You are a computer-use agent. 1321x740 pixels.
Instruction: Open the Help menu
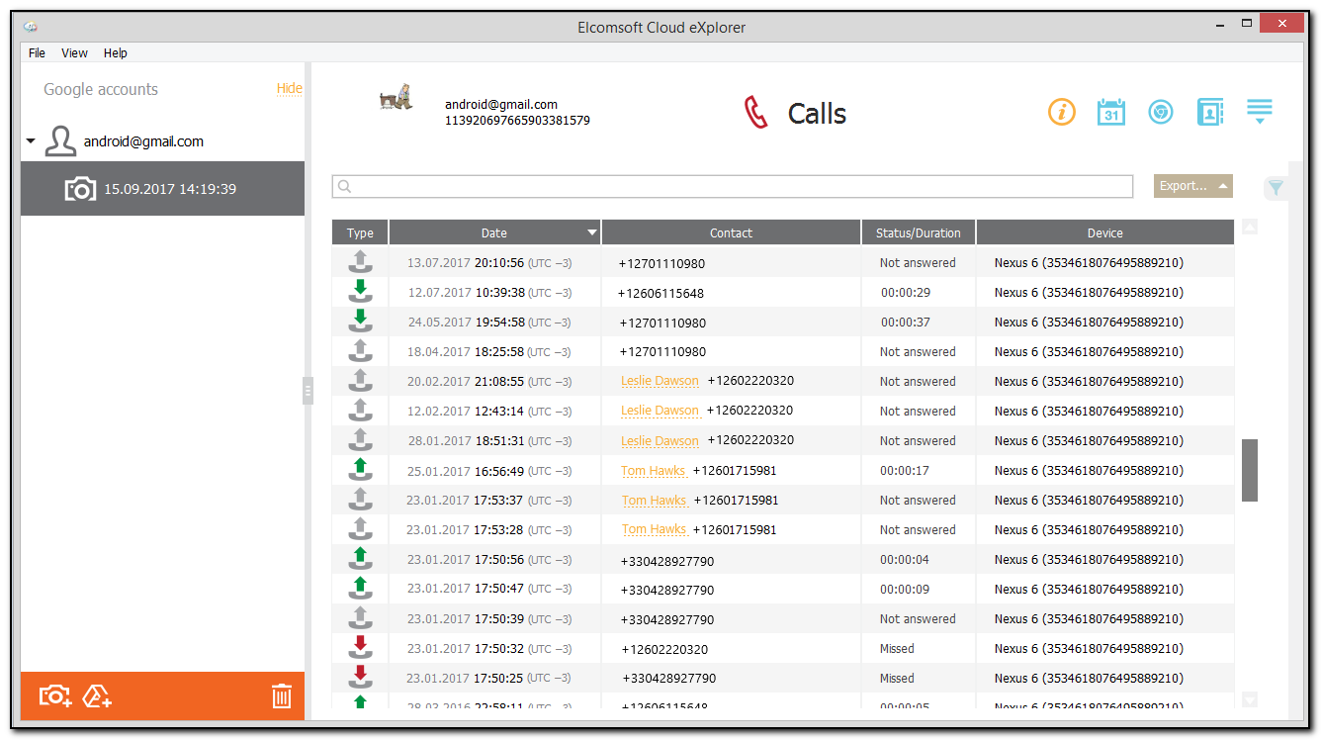(x=115, y=52)
